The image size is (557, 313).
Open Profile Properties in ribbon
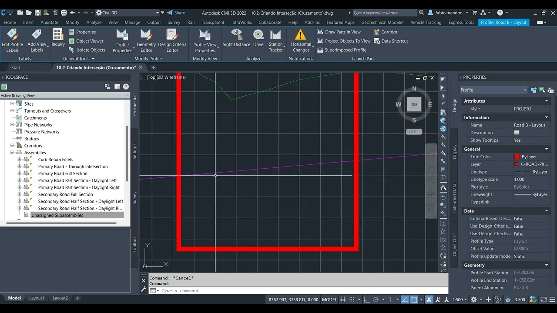(122, 41)
